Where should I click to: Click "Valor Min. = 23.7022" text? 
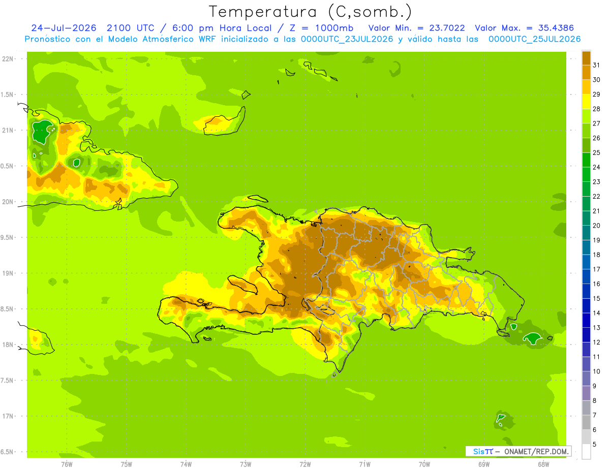pyautogui.click(x=416, y=28)
